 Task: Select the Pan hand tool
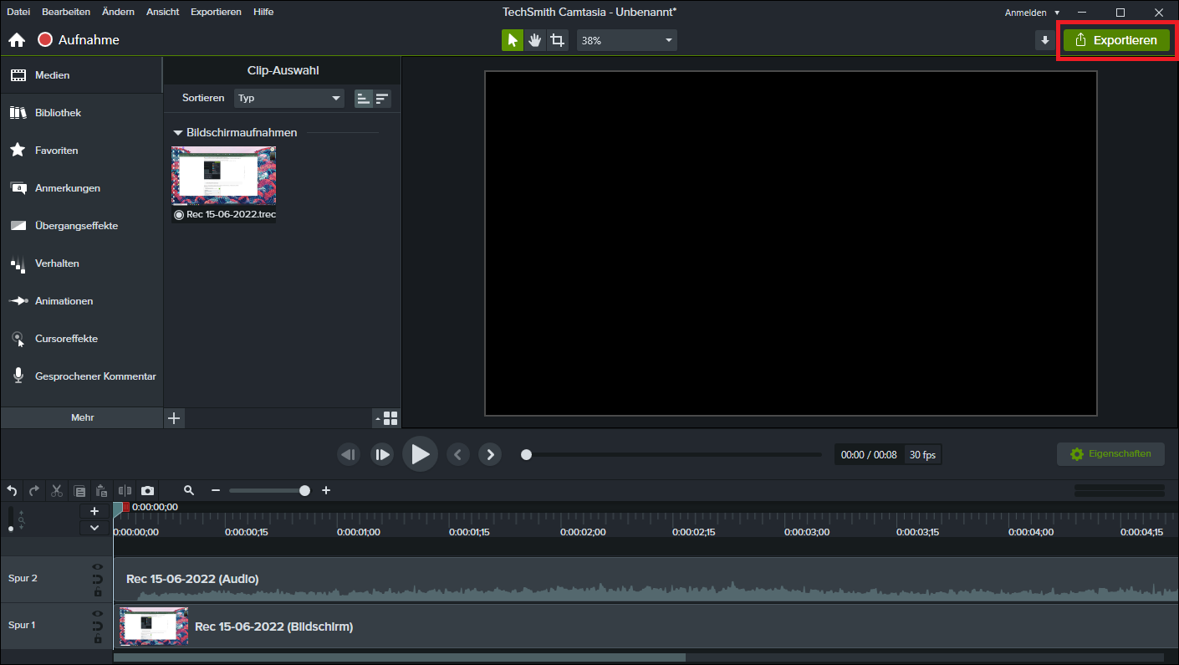pos(535,40)
